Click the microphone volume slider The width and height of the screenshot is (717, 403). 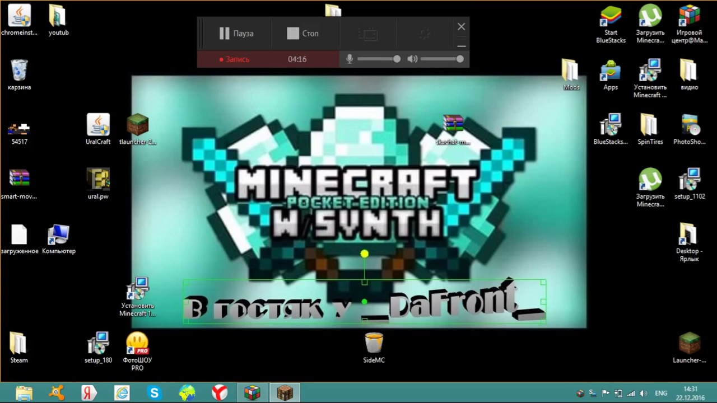click(379, 59)
